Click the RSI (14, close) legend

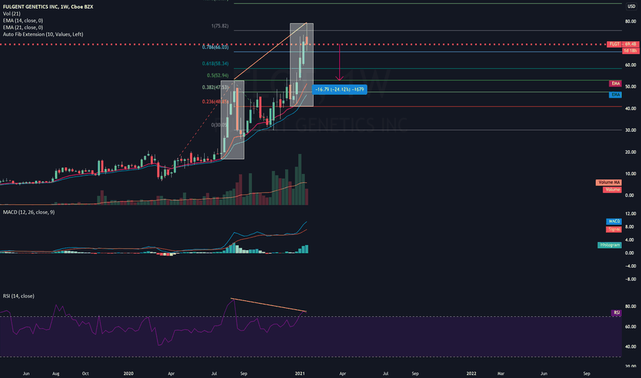click(19, 296)
